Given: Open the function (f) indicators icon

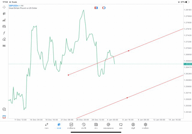Looking at the screenshot, I should 4,33.
